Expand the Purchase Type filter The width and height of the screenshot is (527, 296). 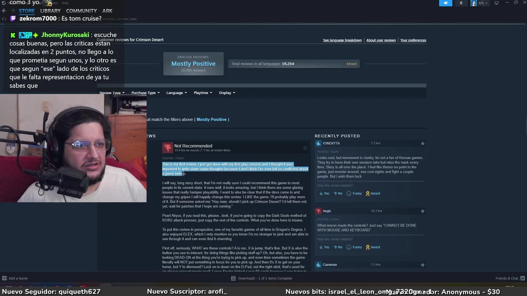click(x=145, y=93)
